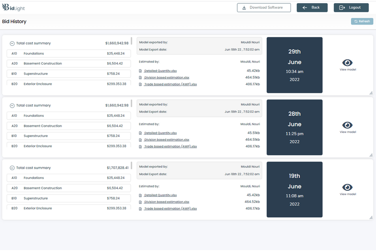Refresh the Bid History list
This screenshot has width=376, height=251.
pos(362,21)
